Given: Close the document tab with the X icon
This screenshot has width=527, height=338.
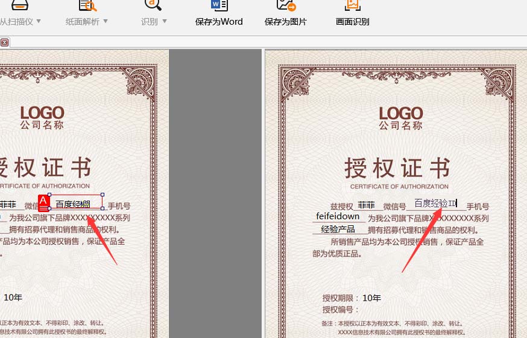Looking at the screenshot, I should (x=4, y=43).
